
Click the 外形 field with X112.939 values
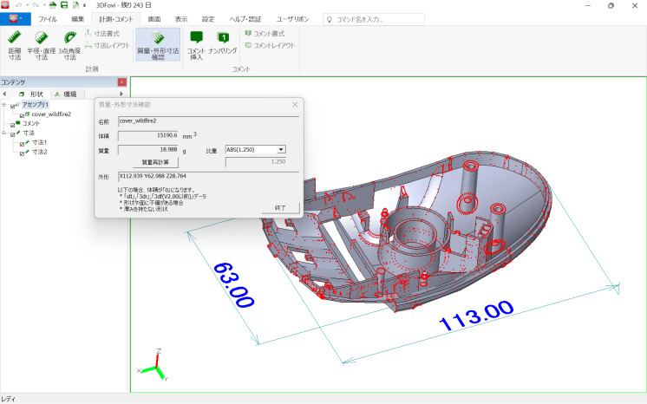(208, 177)
